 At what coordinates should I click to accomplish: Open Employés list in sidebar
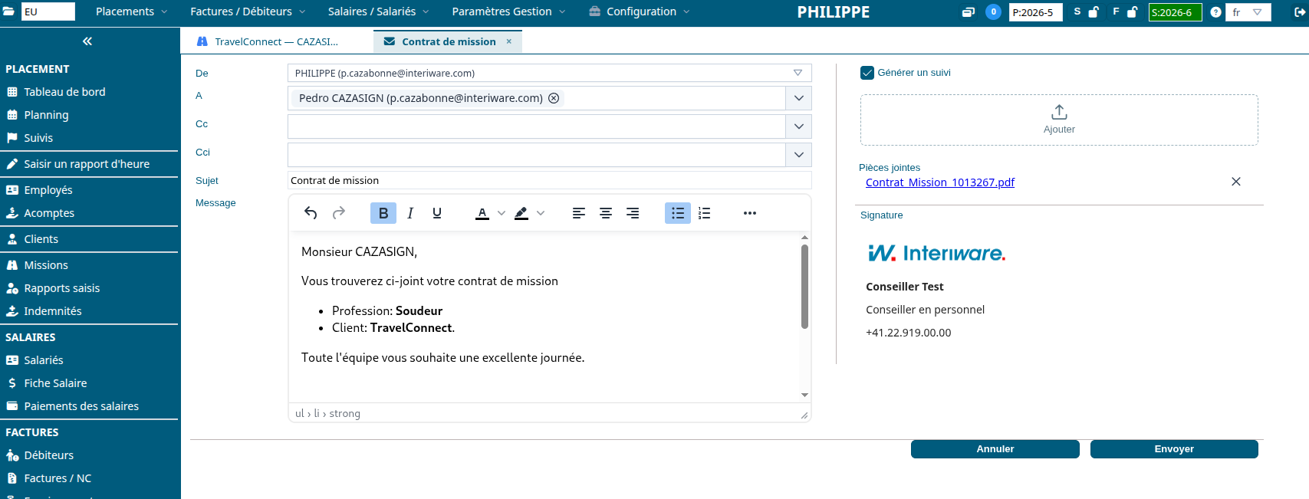click(x=48, y=190)
